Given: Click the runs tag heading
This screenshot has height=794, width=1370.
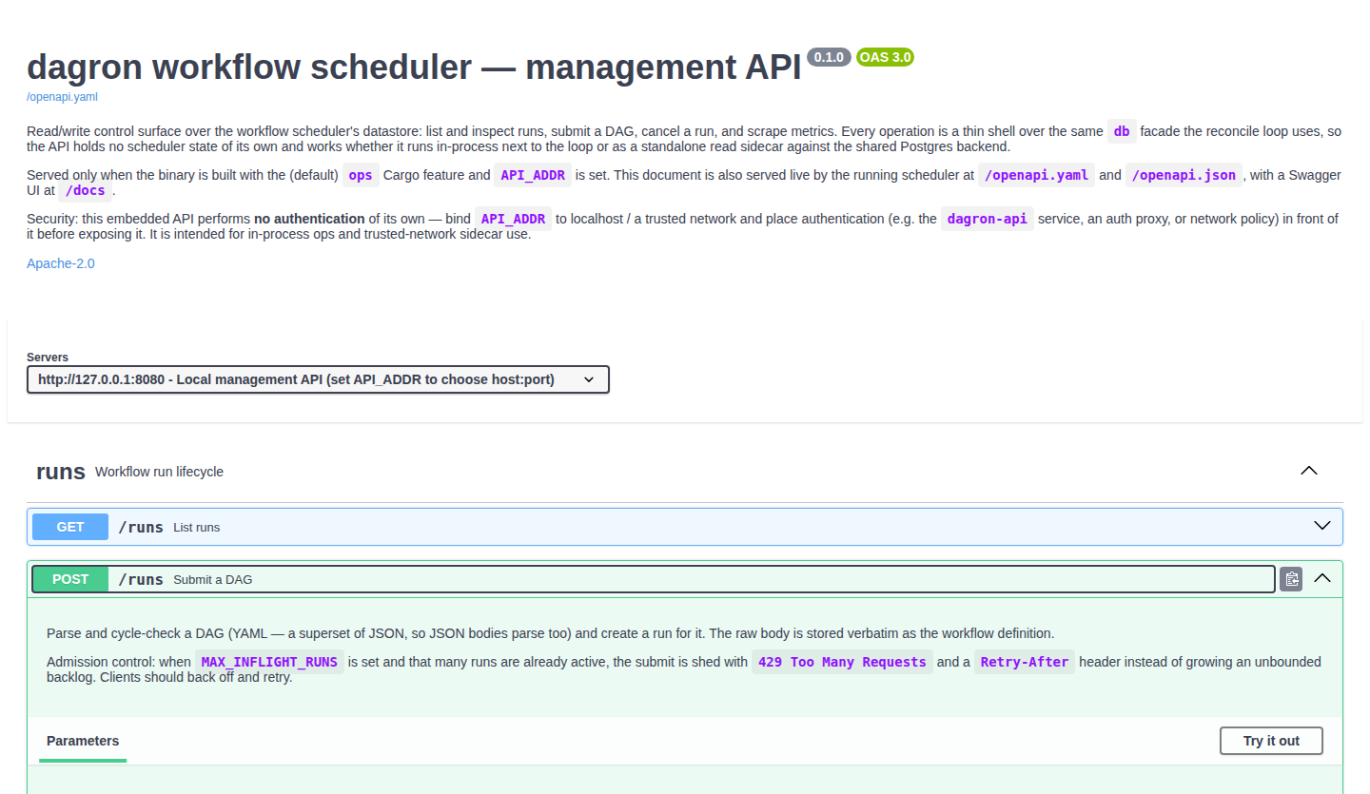Looking at the screenshot, I should (61, 472).
